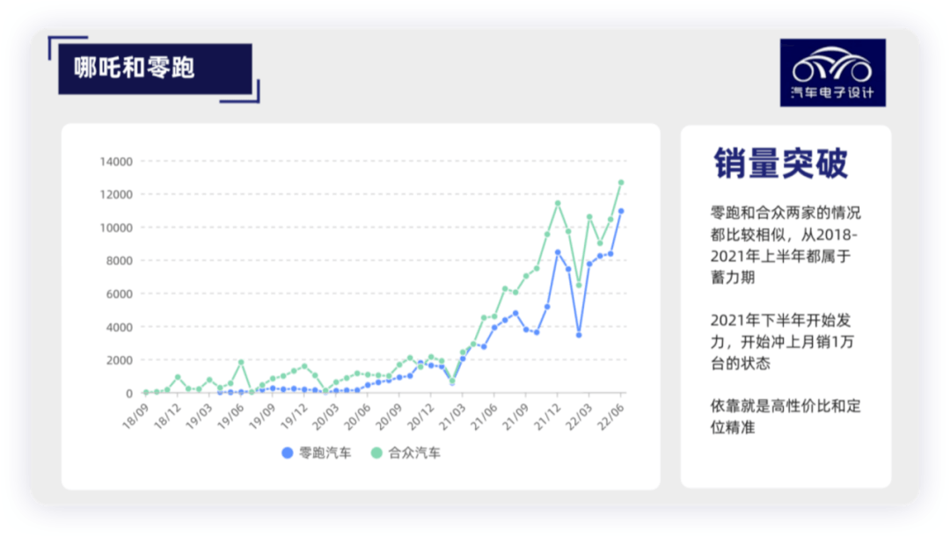Image resolution: width=950 pixels, height=537 pixels.
Task: Click the 21/12 x-axis label
Action: click(x=547, y=417)
